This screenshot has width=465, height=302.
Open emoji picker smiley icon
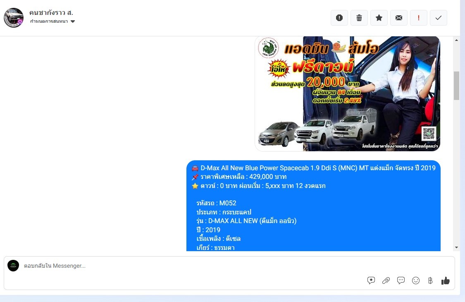tap(416, 281)
